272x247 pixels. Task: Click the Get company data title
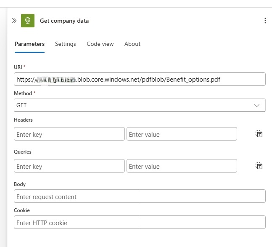tap(64, 21)
